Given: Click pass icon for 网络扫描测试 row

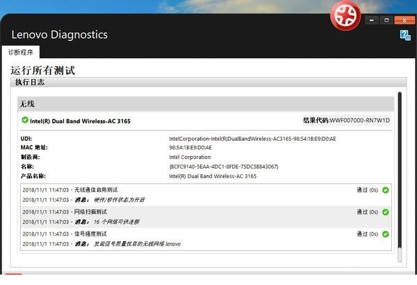Looking at the screenshot, I should pyautogui.click(x=385, y=212).
